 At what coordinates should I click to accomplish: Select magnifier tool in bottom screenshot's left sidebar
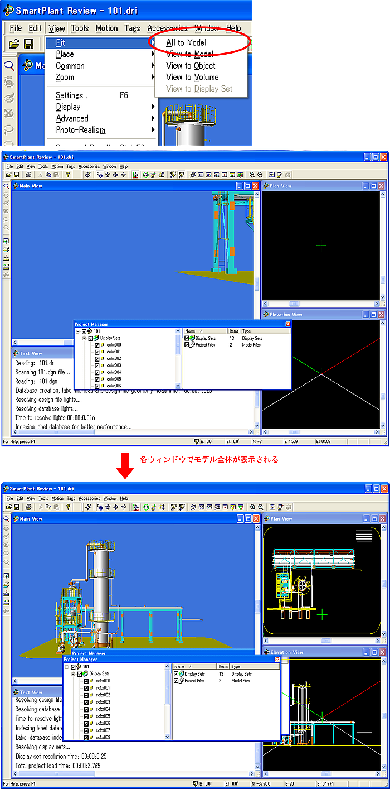click(x=6, y=518)
